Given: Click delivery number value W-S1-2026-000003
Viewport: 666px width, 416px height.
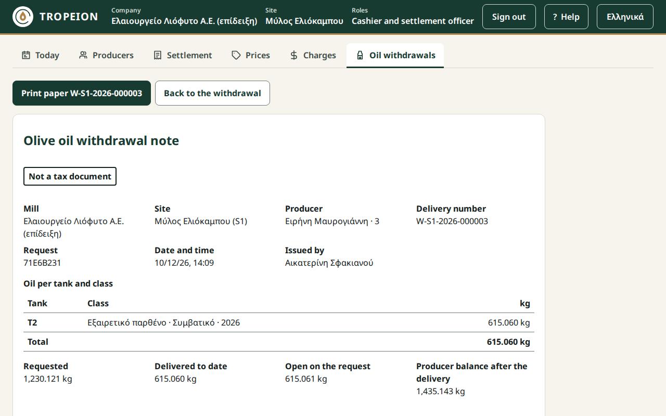Looking at the screenshot, I should (x=452, y=221).
